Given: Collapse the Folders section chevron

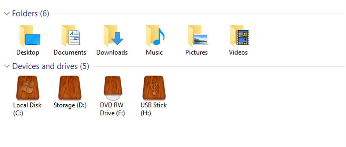Looking at the screenshot, I should pyautogui.click(x=7, y=14).
